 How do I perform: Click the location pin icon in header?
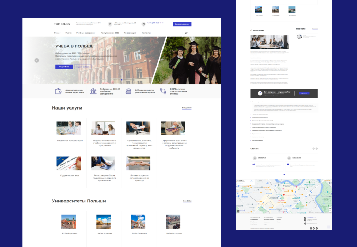pyautogui.click(x=110, y=24)
